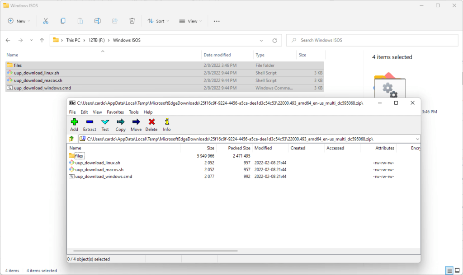Toggle the large thumbnails view in status bar
The width and height of the screenshot is (463, 275).
click(x=457, y=270)
